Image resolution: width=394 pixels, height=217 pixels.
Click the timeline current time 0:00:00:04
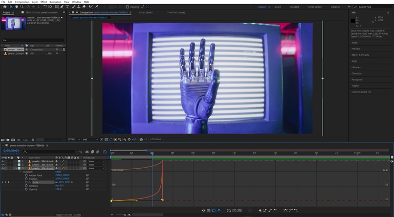[11, 151]
